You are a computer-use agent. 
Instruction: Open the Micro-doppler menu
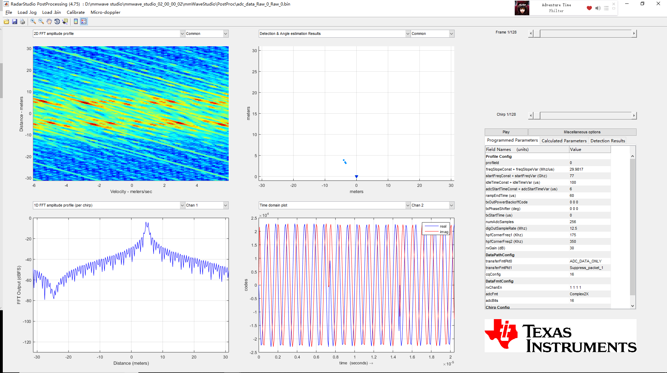click(105, 12)
